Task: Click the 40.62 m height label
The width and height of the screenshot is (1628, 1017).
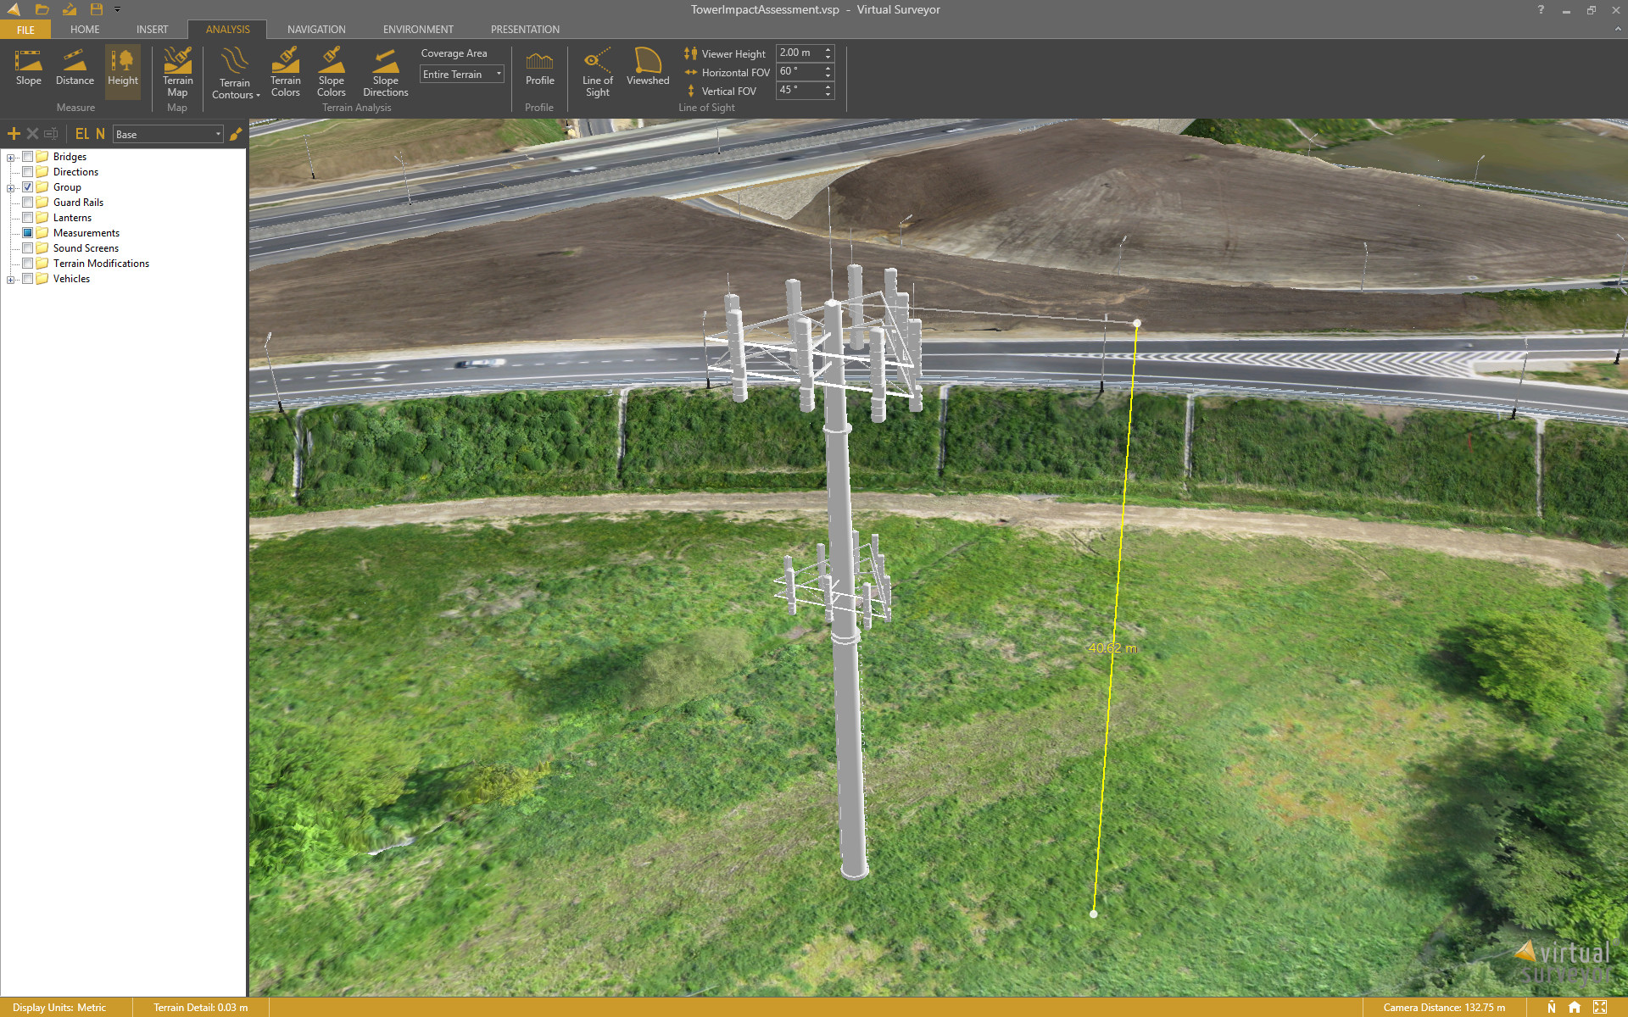Action: point(1112,647)
